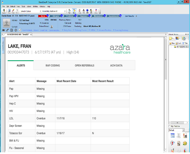The height and width of the screenshot is (154, 190).
Task: Open the Tools menu
Action: point(23,7)
